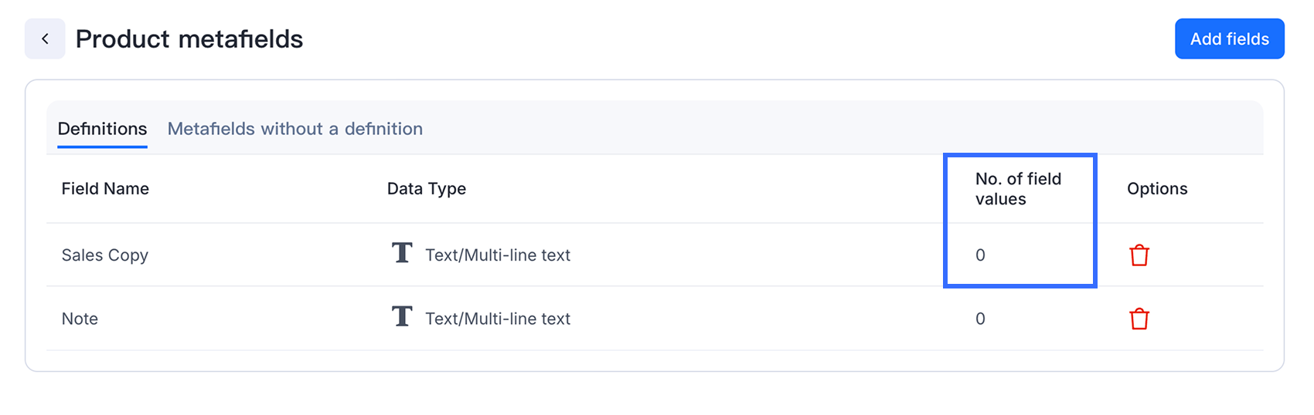
Task: Click the blank tab bar area beside tabs
Action: click(843, 128)
